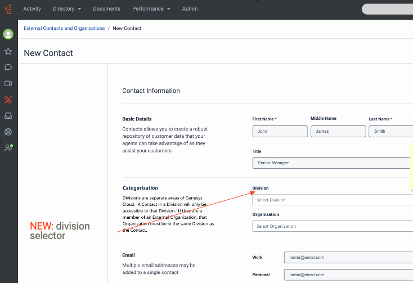This screenshot has height=283, width=413.
Task: Open the Chat bubble icon
Action: (x=8, y=68)
